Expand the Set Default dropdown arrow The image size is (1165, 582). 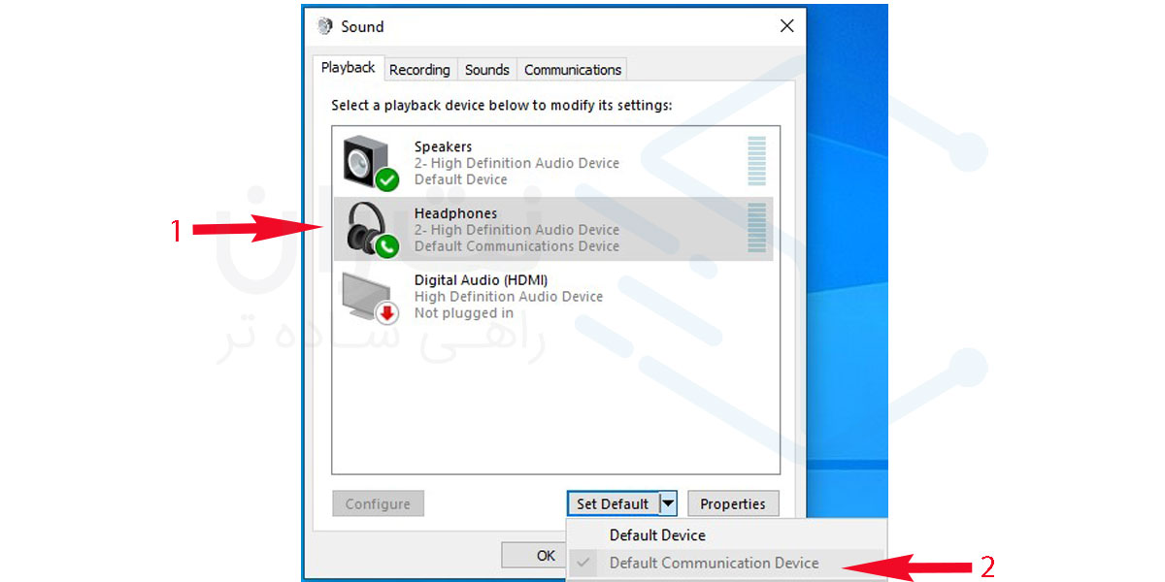[x=668, y=503]
